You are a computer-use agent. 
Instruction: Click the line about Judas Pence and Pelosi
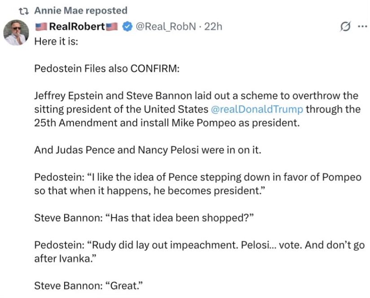coord(148,150)
